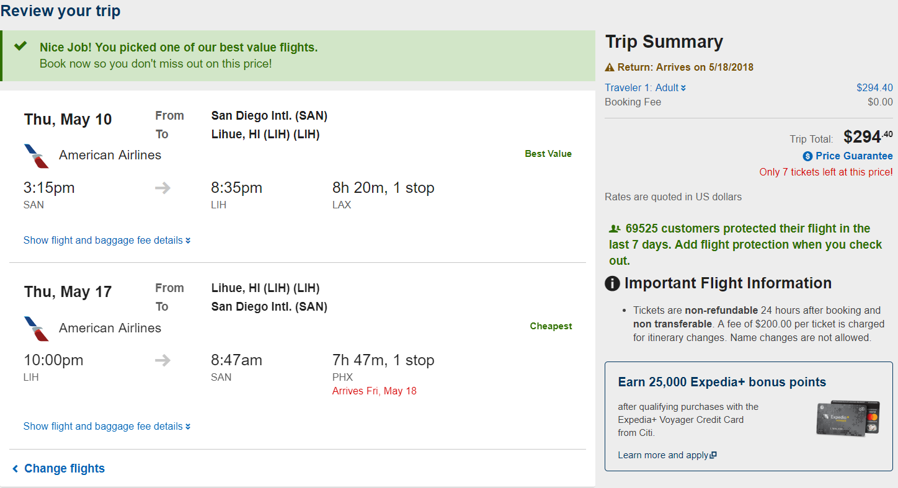Click the arrow icon between 10:00pm and 8:47am
Screen dimensions: 898x488
(162, 360)
